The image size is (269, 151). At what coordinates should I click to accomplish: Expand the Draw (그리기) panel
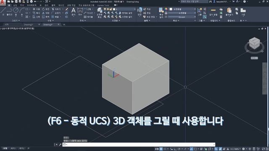click(x=16, y=21)
